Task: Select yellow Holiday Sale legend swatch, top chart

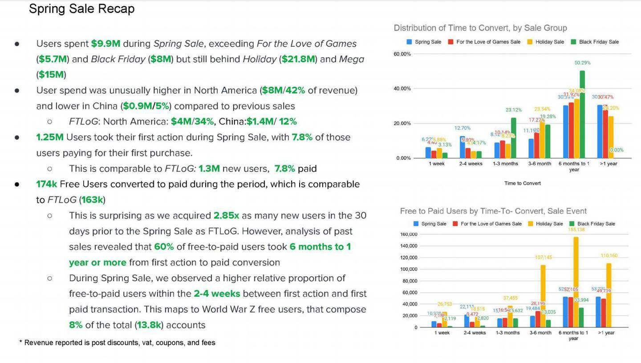Action: click(x=530, y=42)
